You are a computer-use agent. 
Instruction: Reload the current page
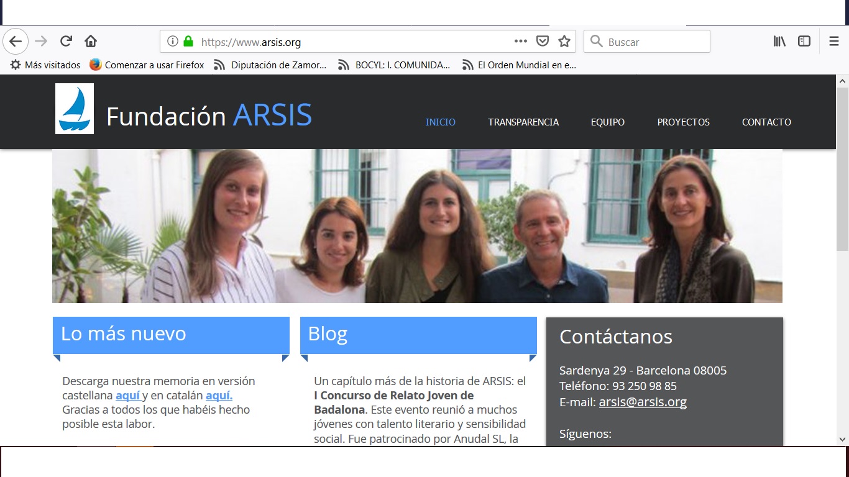point(66,42)
